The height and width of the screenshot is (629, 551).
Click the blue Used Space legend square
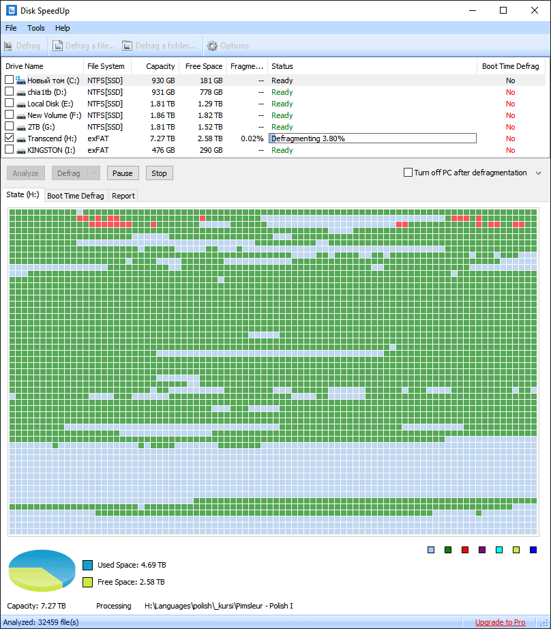[87, 566]
